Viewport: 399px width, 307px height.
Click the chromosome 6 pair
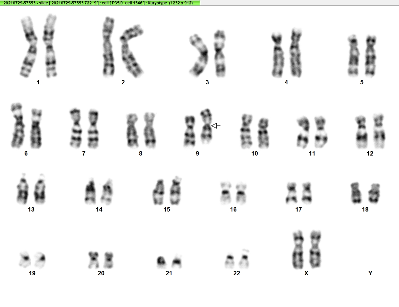26,126
